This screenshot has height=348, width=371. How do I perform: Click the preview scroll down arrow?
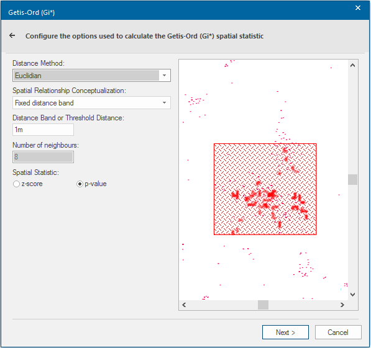pos(352,295)
